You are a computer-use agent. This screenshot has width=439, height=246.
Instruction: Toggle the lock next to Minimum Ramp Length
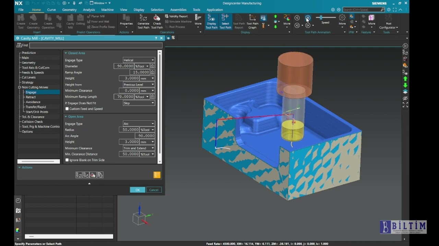(153, 97)
